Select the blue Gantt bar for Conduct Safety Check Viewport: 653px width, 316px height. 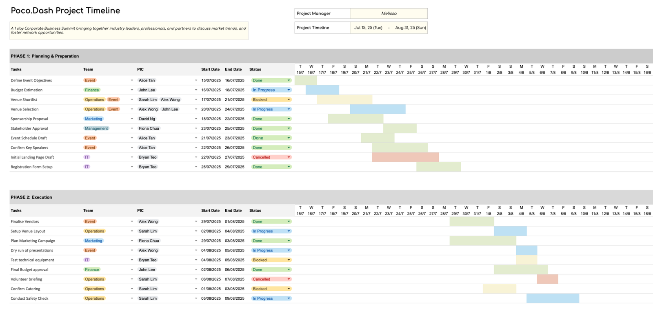552,298
